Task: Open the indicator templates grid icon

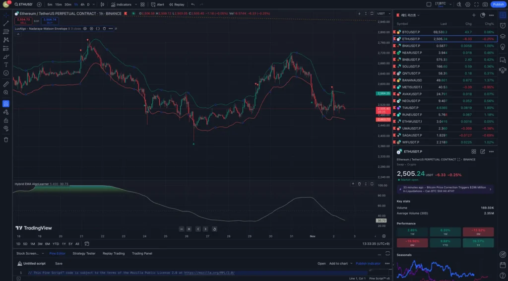Action: click(142, 4)
